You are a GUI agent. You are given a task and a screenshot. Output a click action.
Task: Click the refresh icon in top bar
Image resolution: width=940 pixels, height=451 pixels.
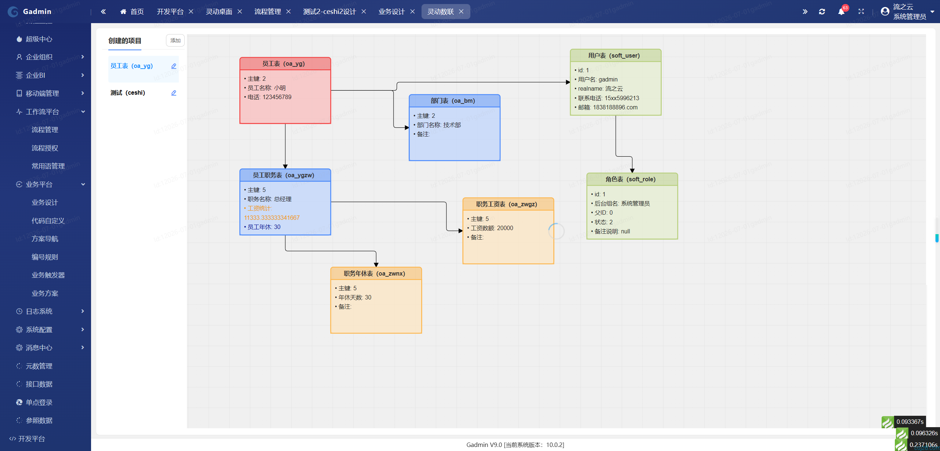coord(822,11)
